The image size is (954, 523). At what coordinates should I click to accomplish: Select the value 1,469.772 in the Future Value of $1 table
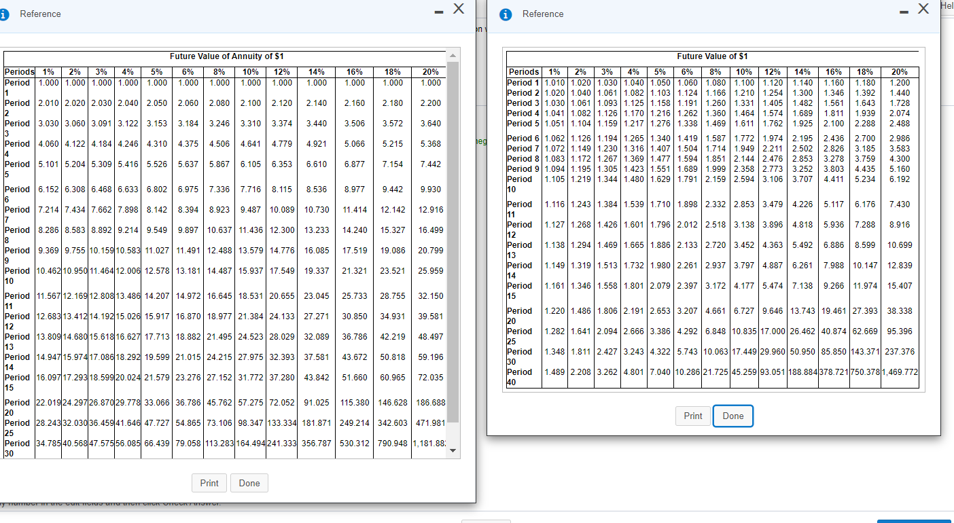(900, 372)
